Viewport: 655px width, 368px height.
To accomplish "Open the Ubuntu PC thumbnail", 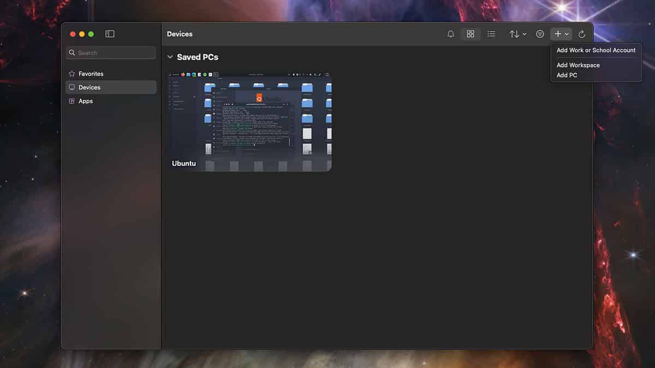I will [x=250, y=120].
